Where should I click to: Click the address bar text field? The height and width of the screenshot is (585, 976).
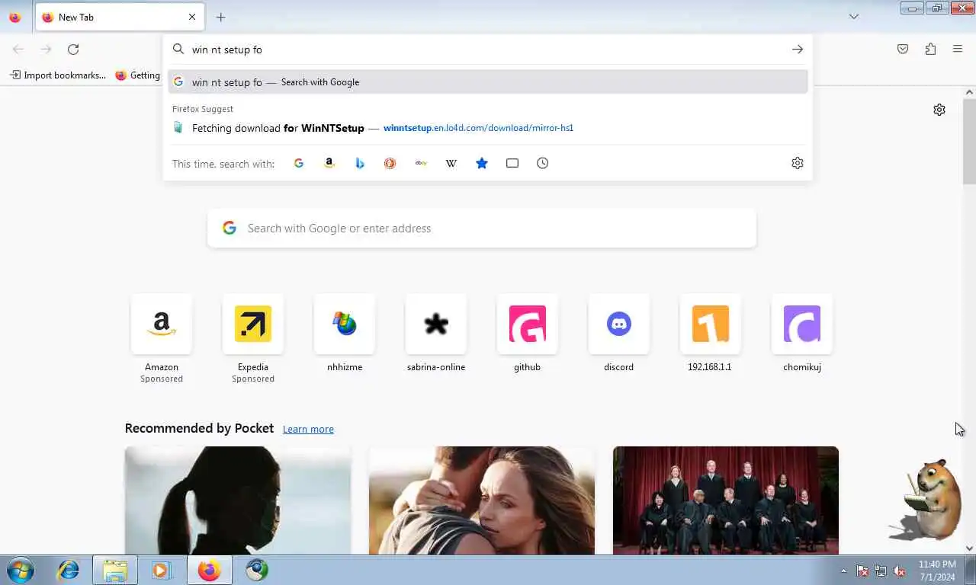(488, 50)
